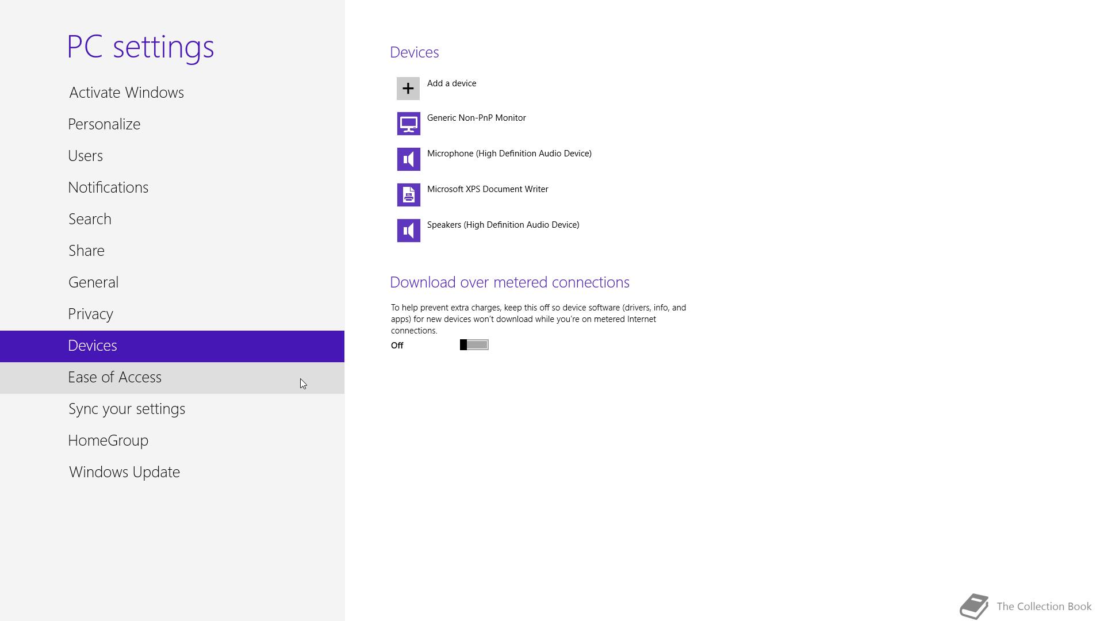Click the Add a device label
This screenshot has width=1104, height=621.
click(451, 83)
